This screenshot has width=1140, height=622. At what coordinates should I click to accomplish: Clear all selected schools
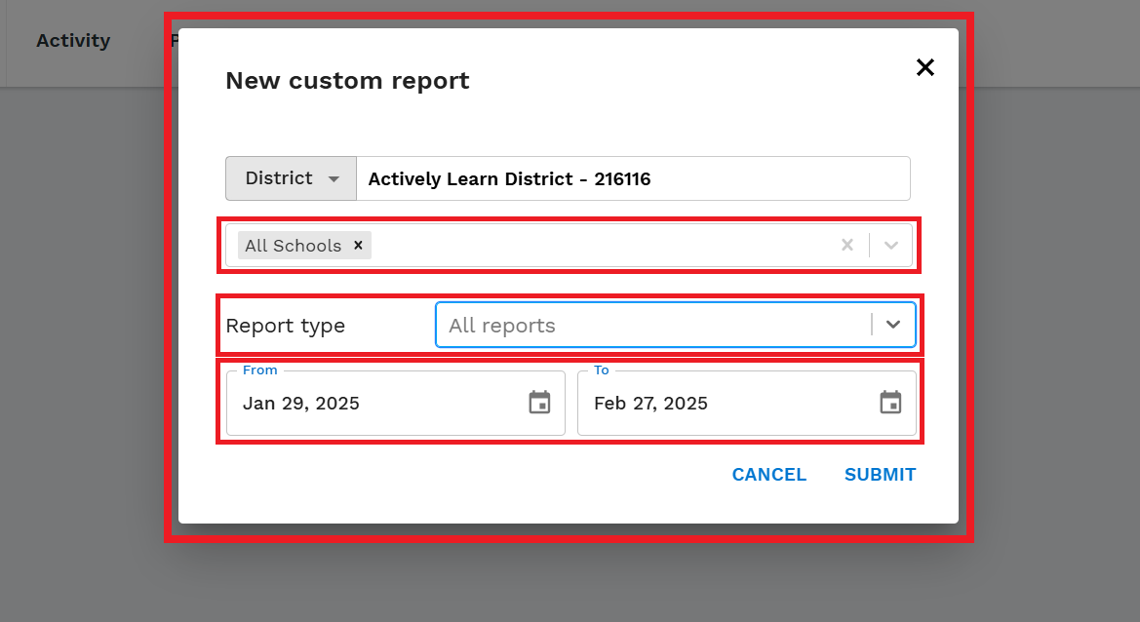(x=847, y=246)
